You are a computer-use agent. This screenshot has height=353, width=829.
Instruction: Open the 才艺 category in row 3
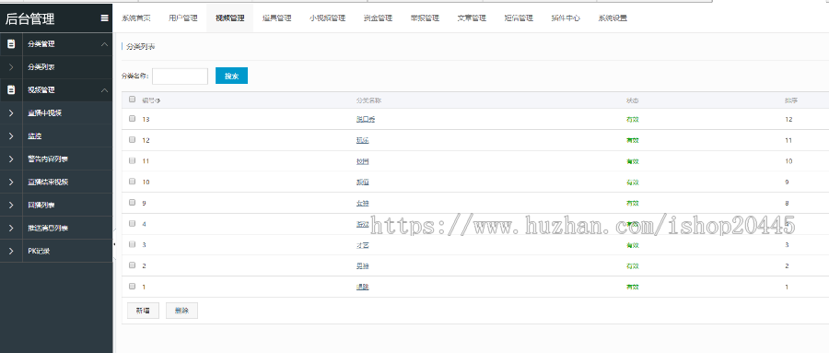362,245
